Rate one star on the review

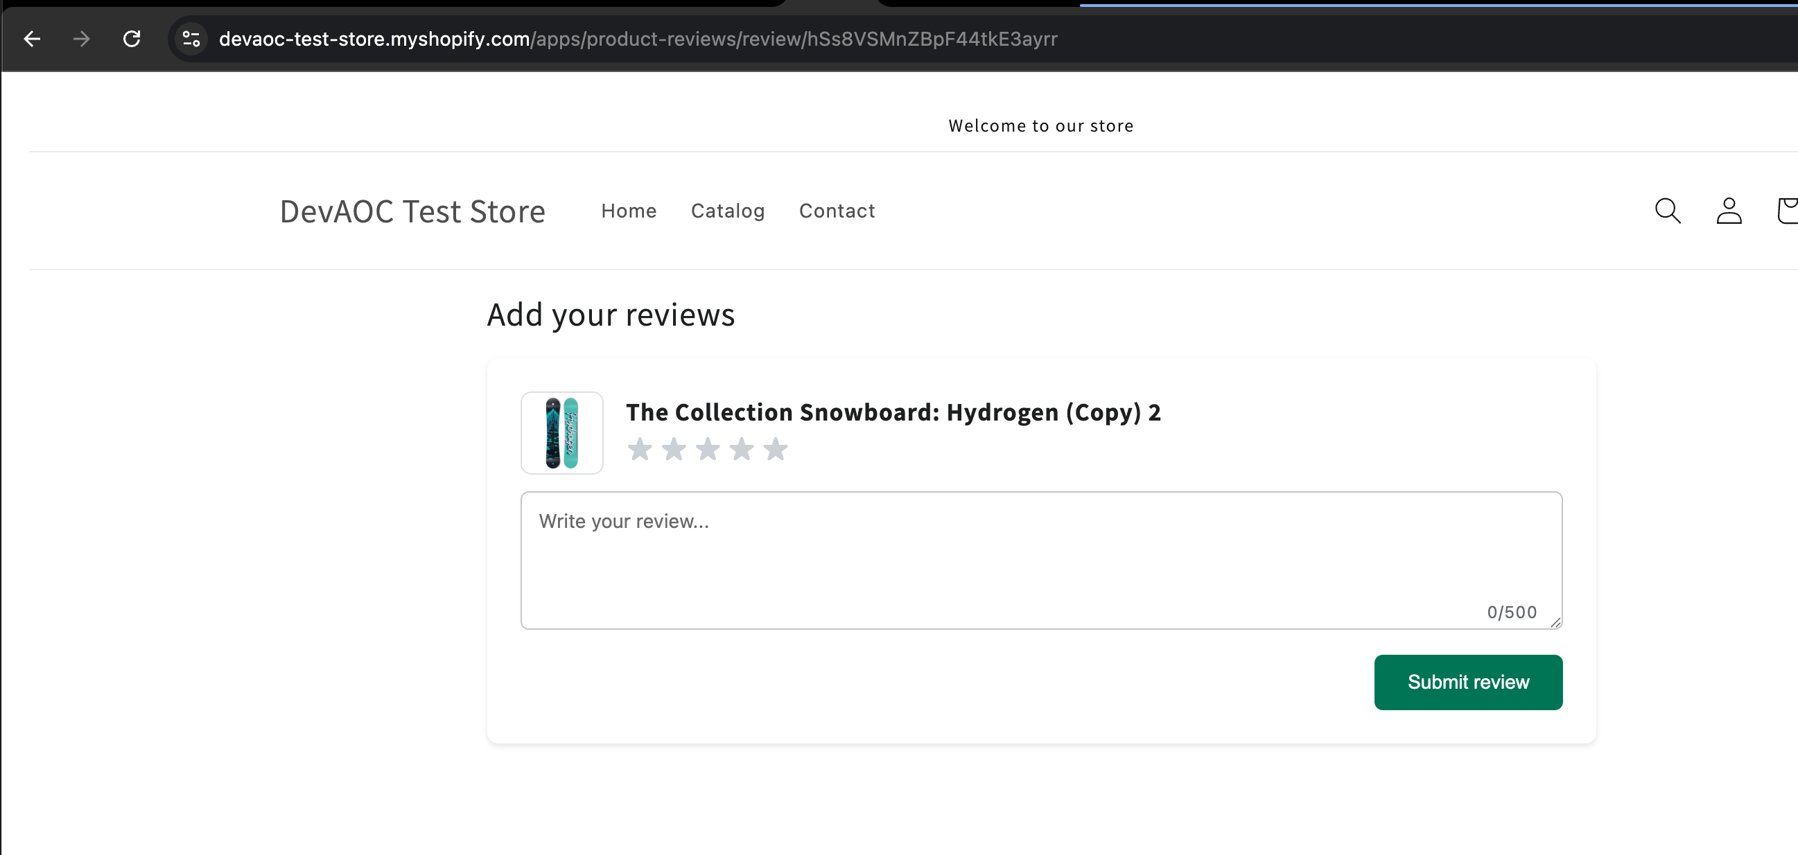coord(639,450)
